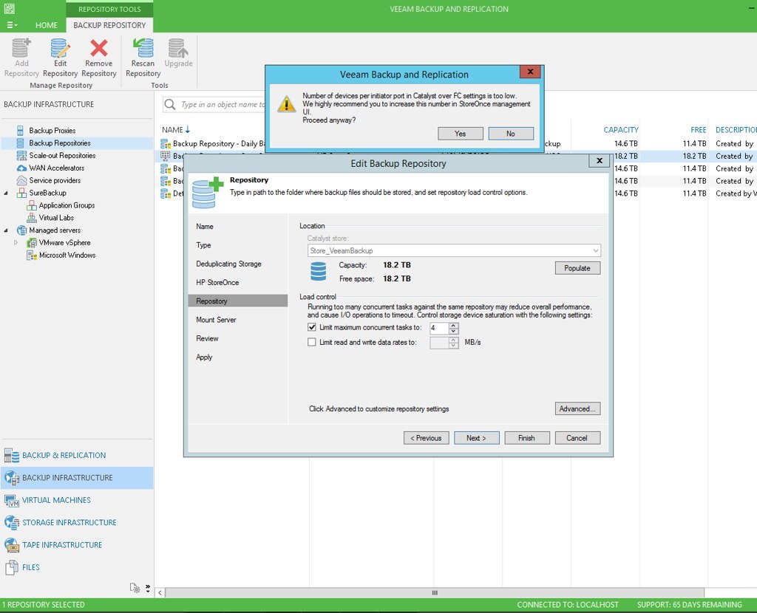Screen dimensions: 757x613
Task: Click the Previous button in wizard
Action: click(x=427, y=438)
